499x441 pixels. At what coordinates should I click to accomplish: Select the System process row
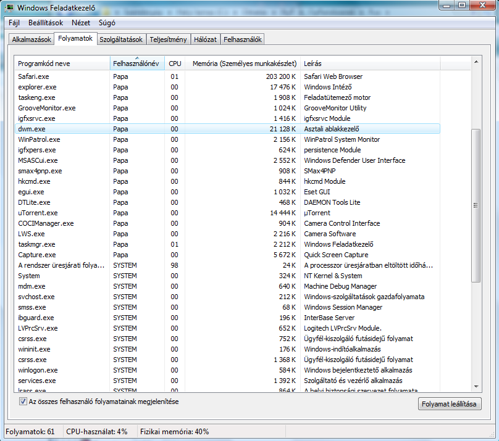click(x=227, y=276)
